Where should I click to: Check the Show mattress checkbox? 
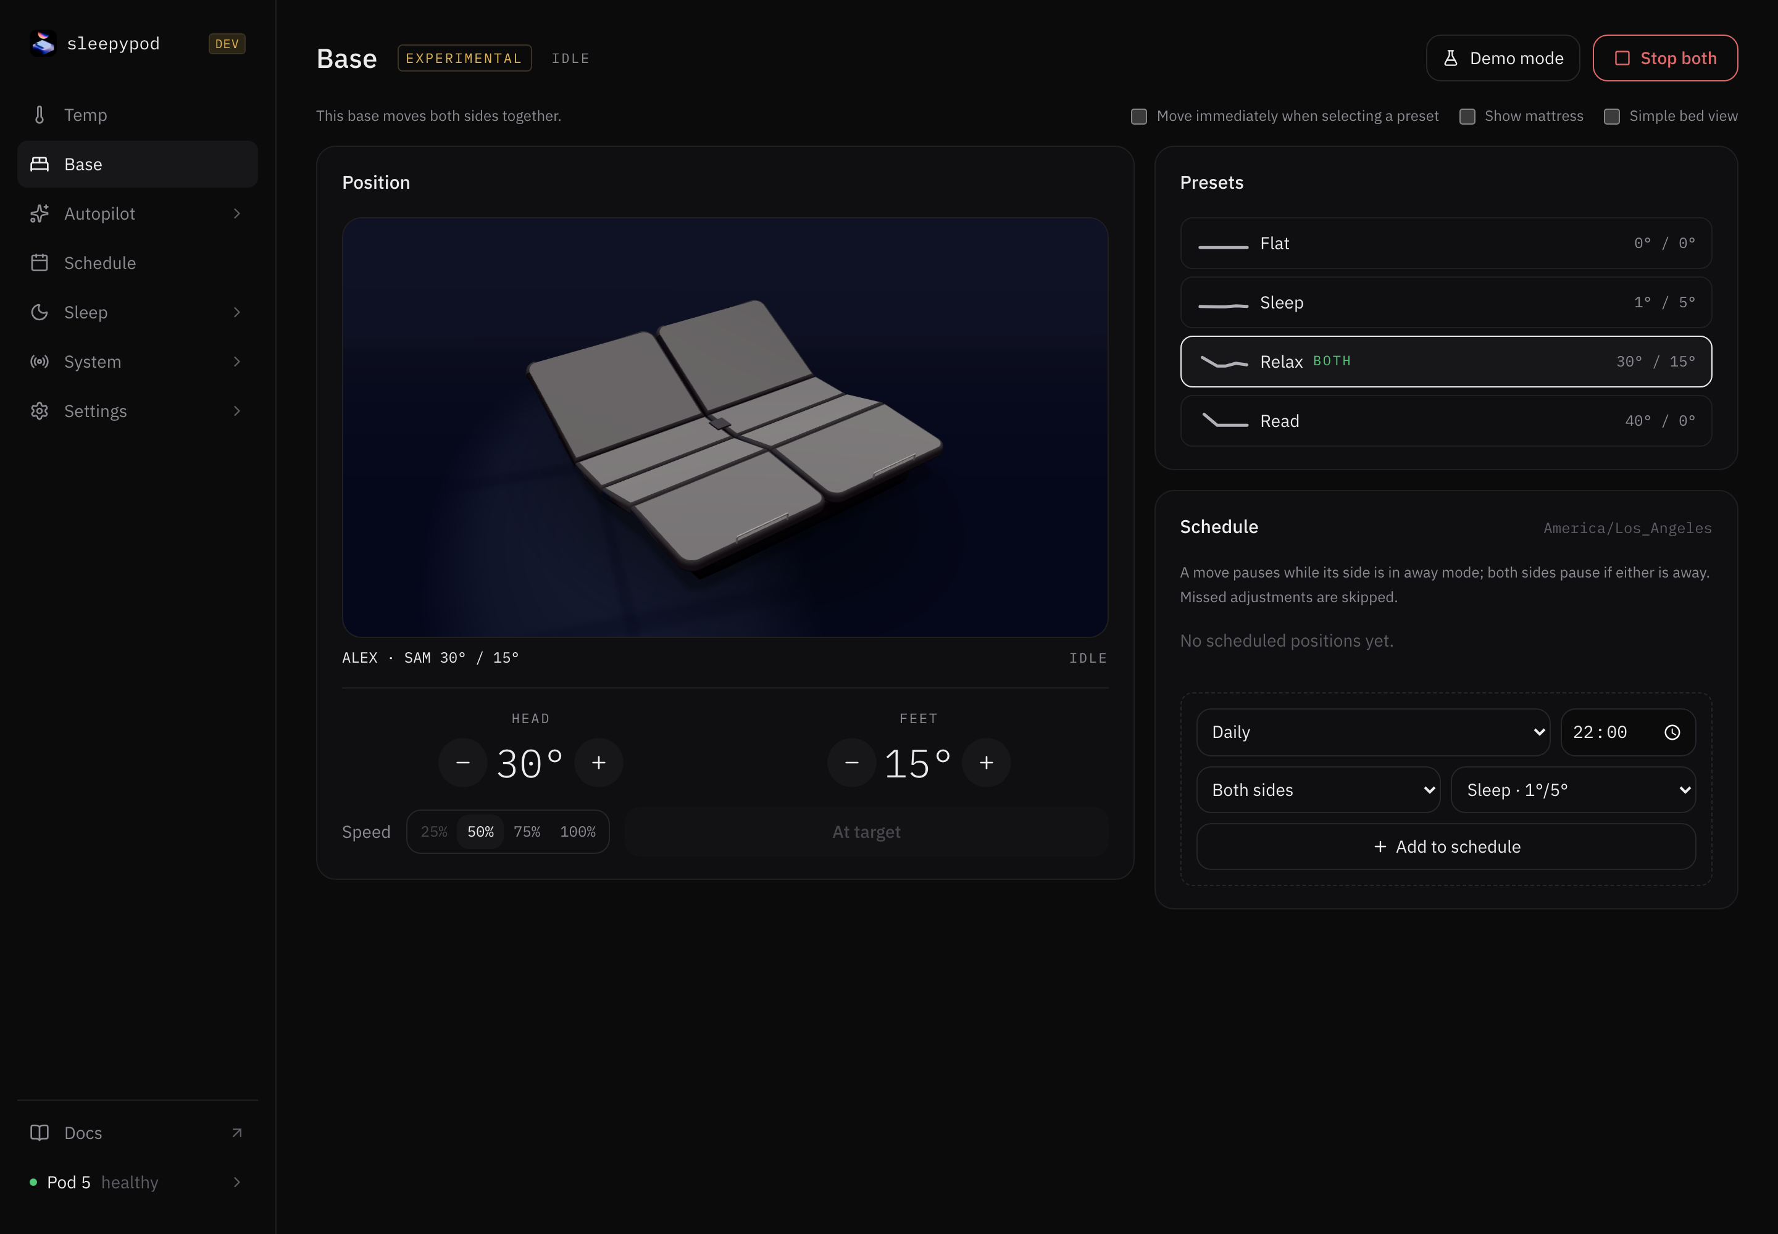click(x=1467, y=116)
